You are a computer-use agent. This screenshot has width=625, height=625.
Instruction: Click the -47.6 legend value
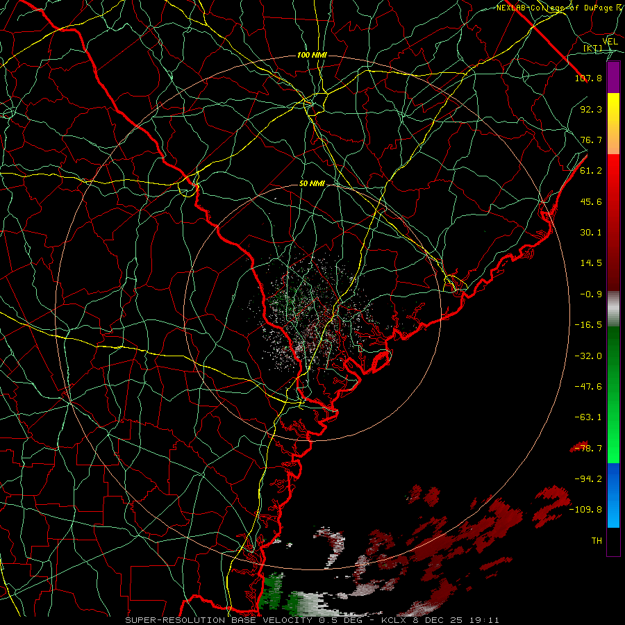(588, 387)
